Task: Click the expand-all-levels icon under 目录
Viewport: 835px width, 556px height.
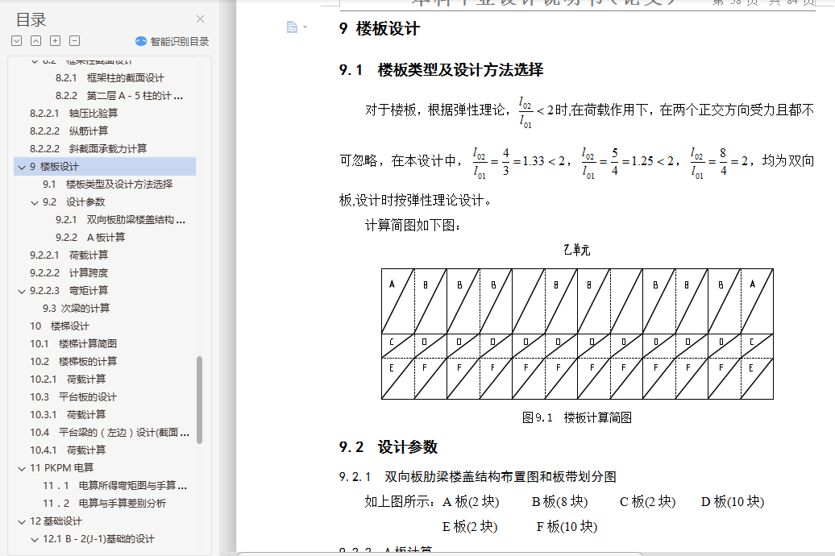Action: tap(16, 40)
